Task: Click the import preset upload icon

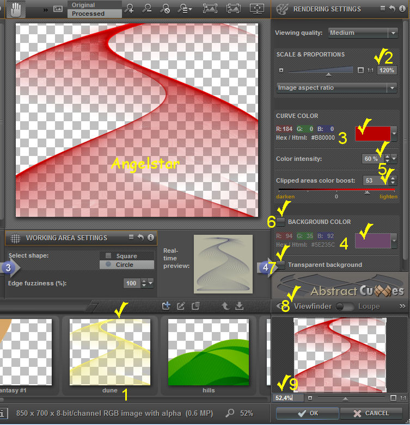Action: point(225,306)
